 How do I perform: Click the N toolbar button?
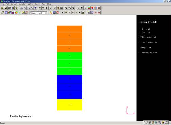[x=82, y=8]
